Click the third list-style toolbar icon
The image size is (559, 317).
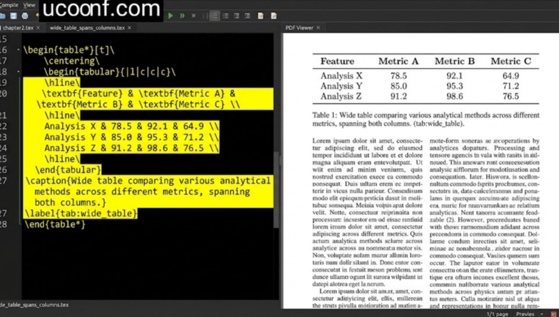point(237,16)
